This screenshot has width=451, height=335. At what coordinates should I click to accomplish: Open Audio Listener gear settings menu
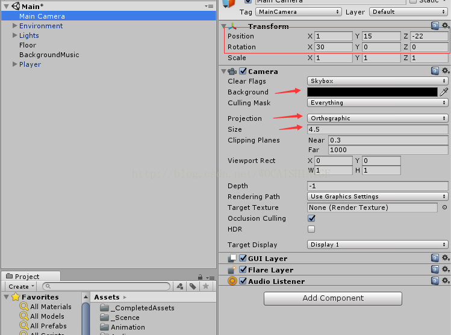445,281
